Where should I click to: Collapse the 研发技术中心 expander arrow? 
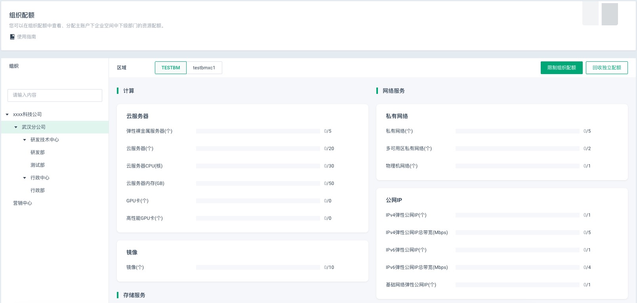(x=25, y=140)
